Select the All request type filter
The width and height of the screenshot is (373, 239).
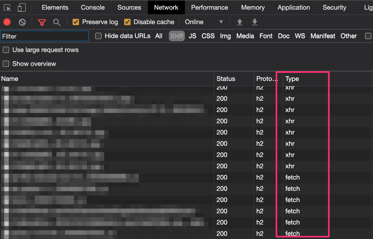(159, 36)
